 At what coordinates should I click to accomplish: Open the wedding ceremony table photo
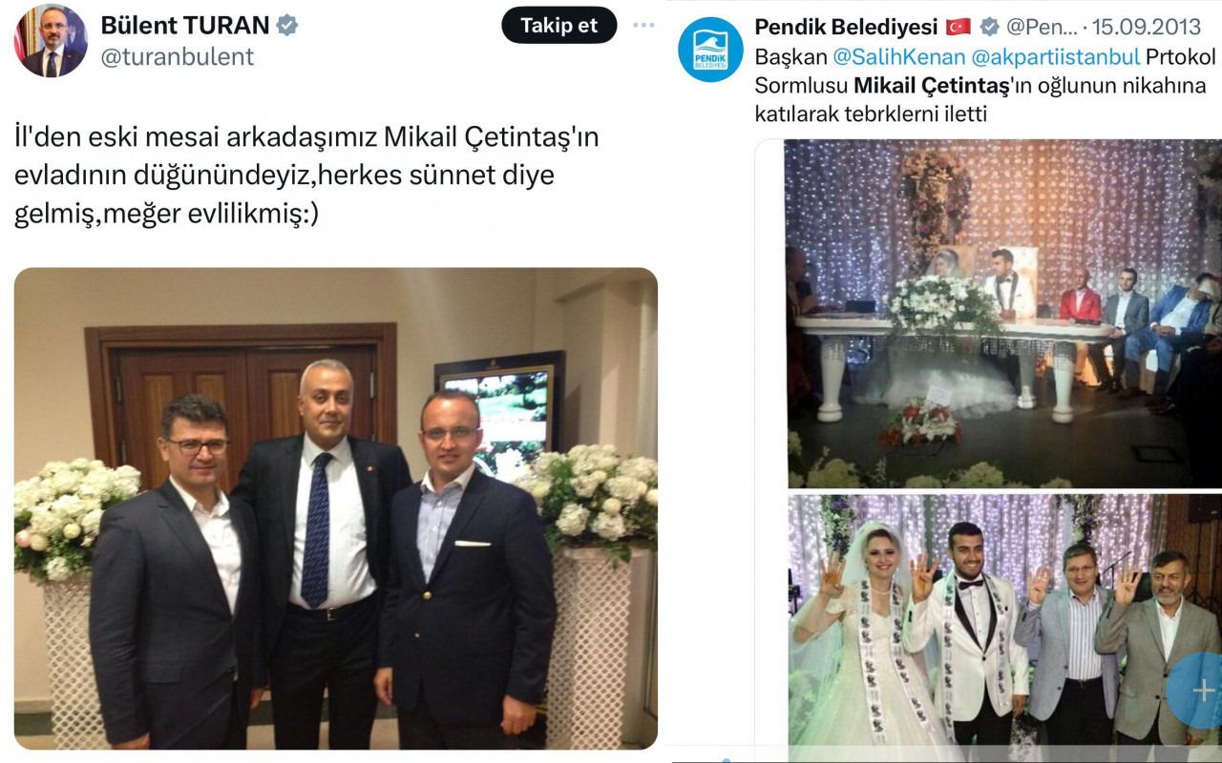coord(1003,314)
